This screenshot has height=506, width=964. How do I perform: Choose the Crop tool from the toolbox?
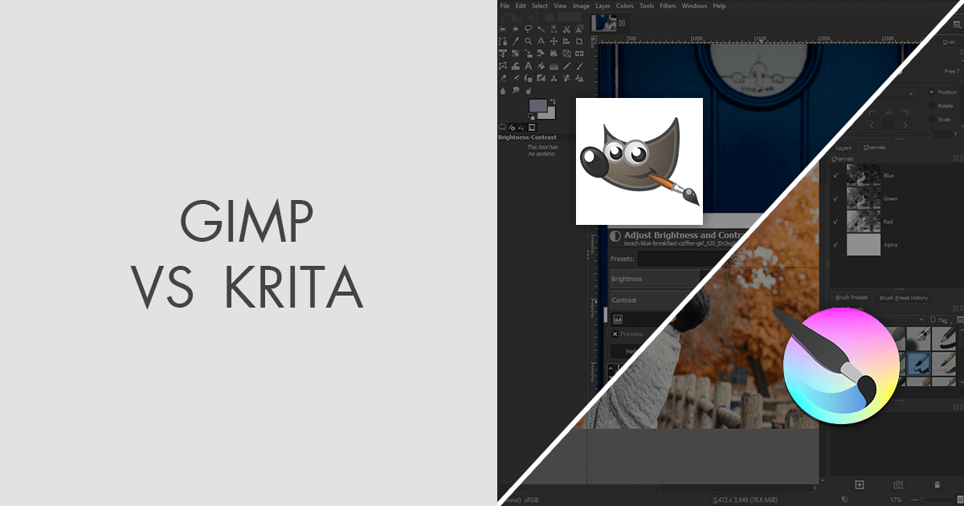coord(579,41)
